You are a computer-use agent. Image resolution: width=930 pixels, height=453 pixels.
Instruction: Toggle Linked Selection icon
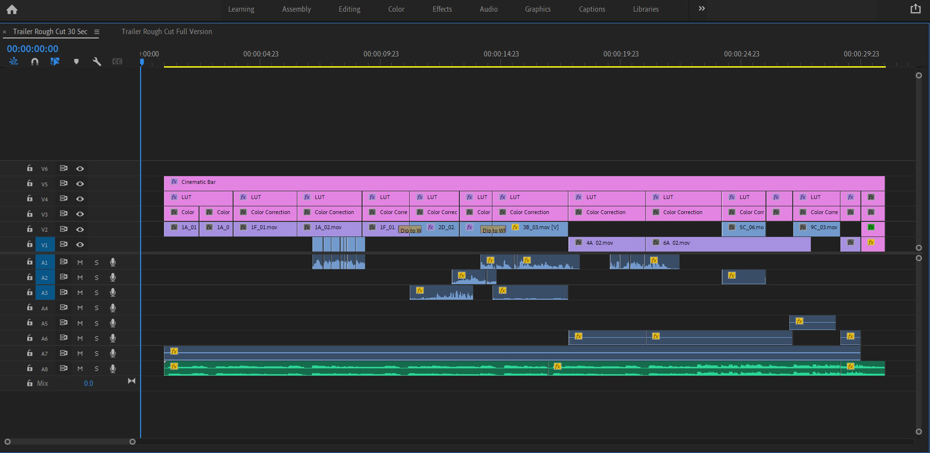(55, 61)
